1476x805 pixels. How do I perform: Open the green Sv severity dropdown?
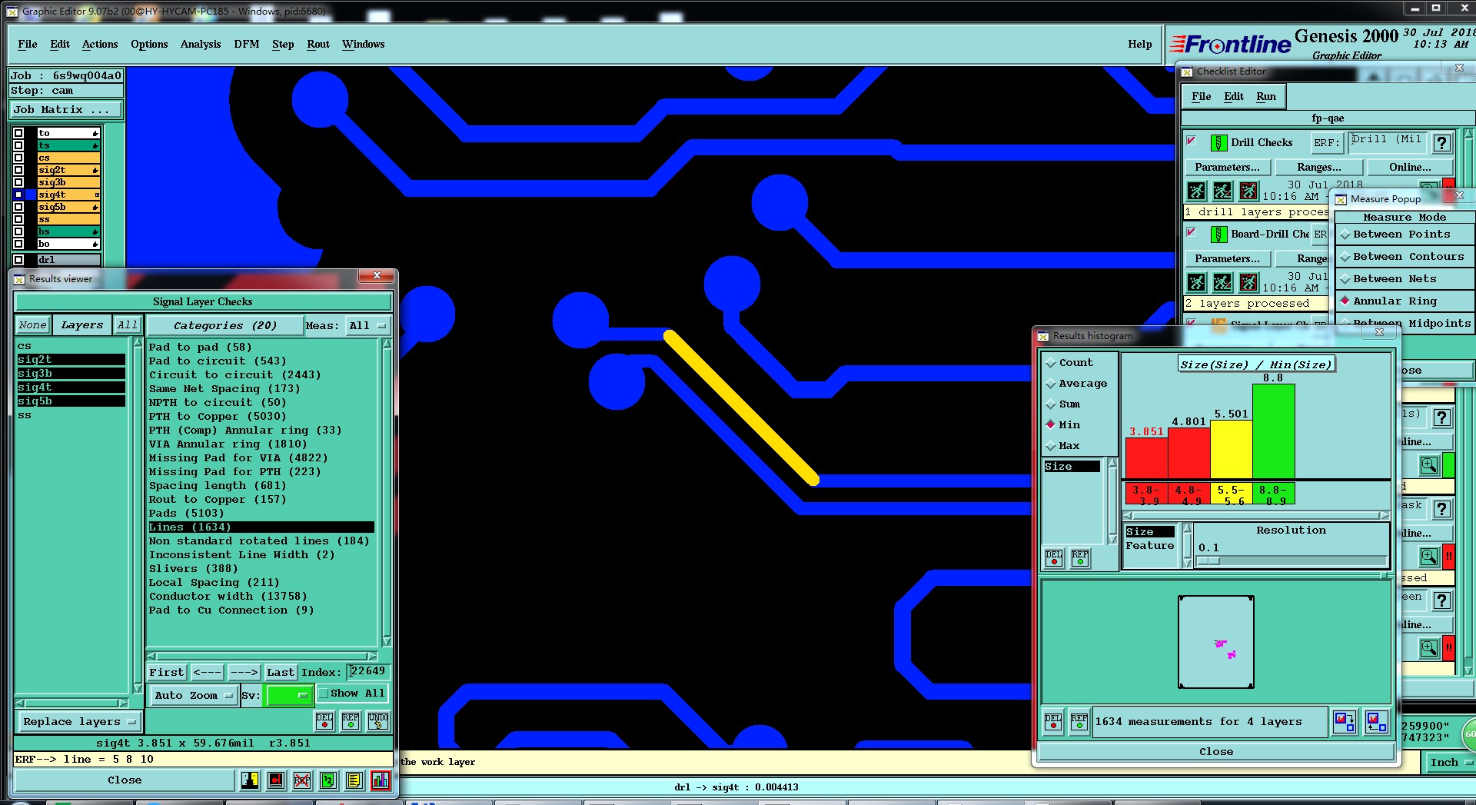tap(289, 696)
